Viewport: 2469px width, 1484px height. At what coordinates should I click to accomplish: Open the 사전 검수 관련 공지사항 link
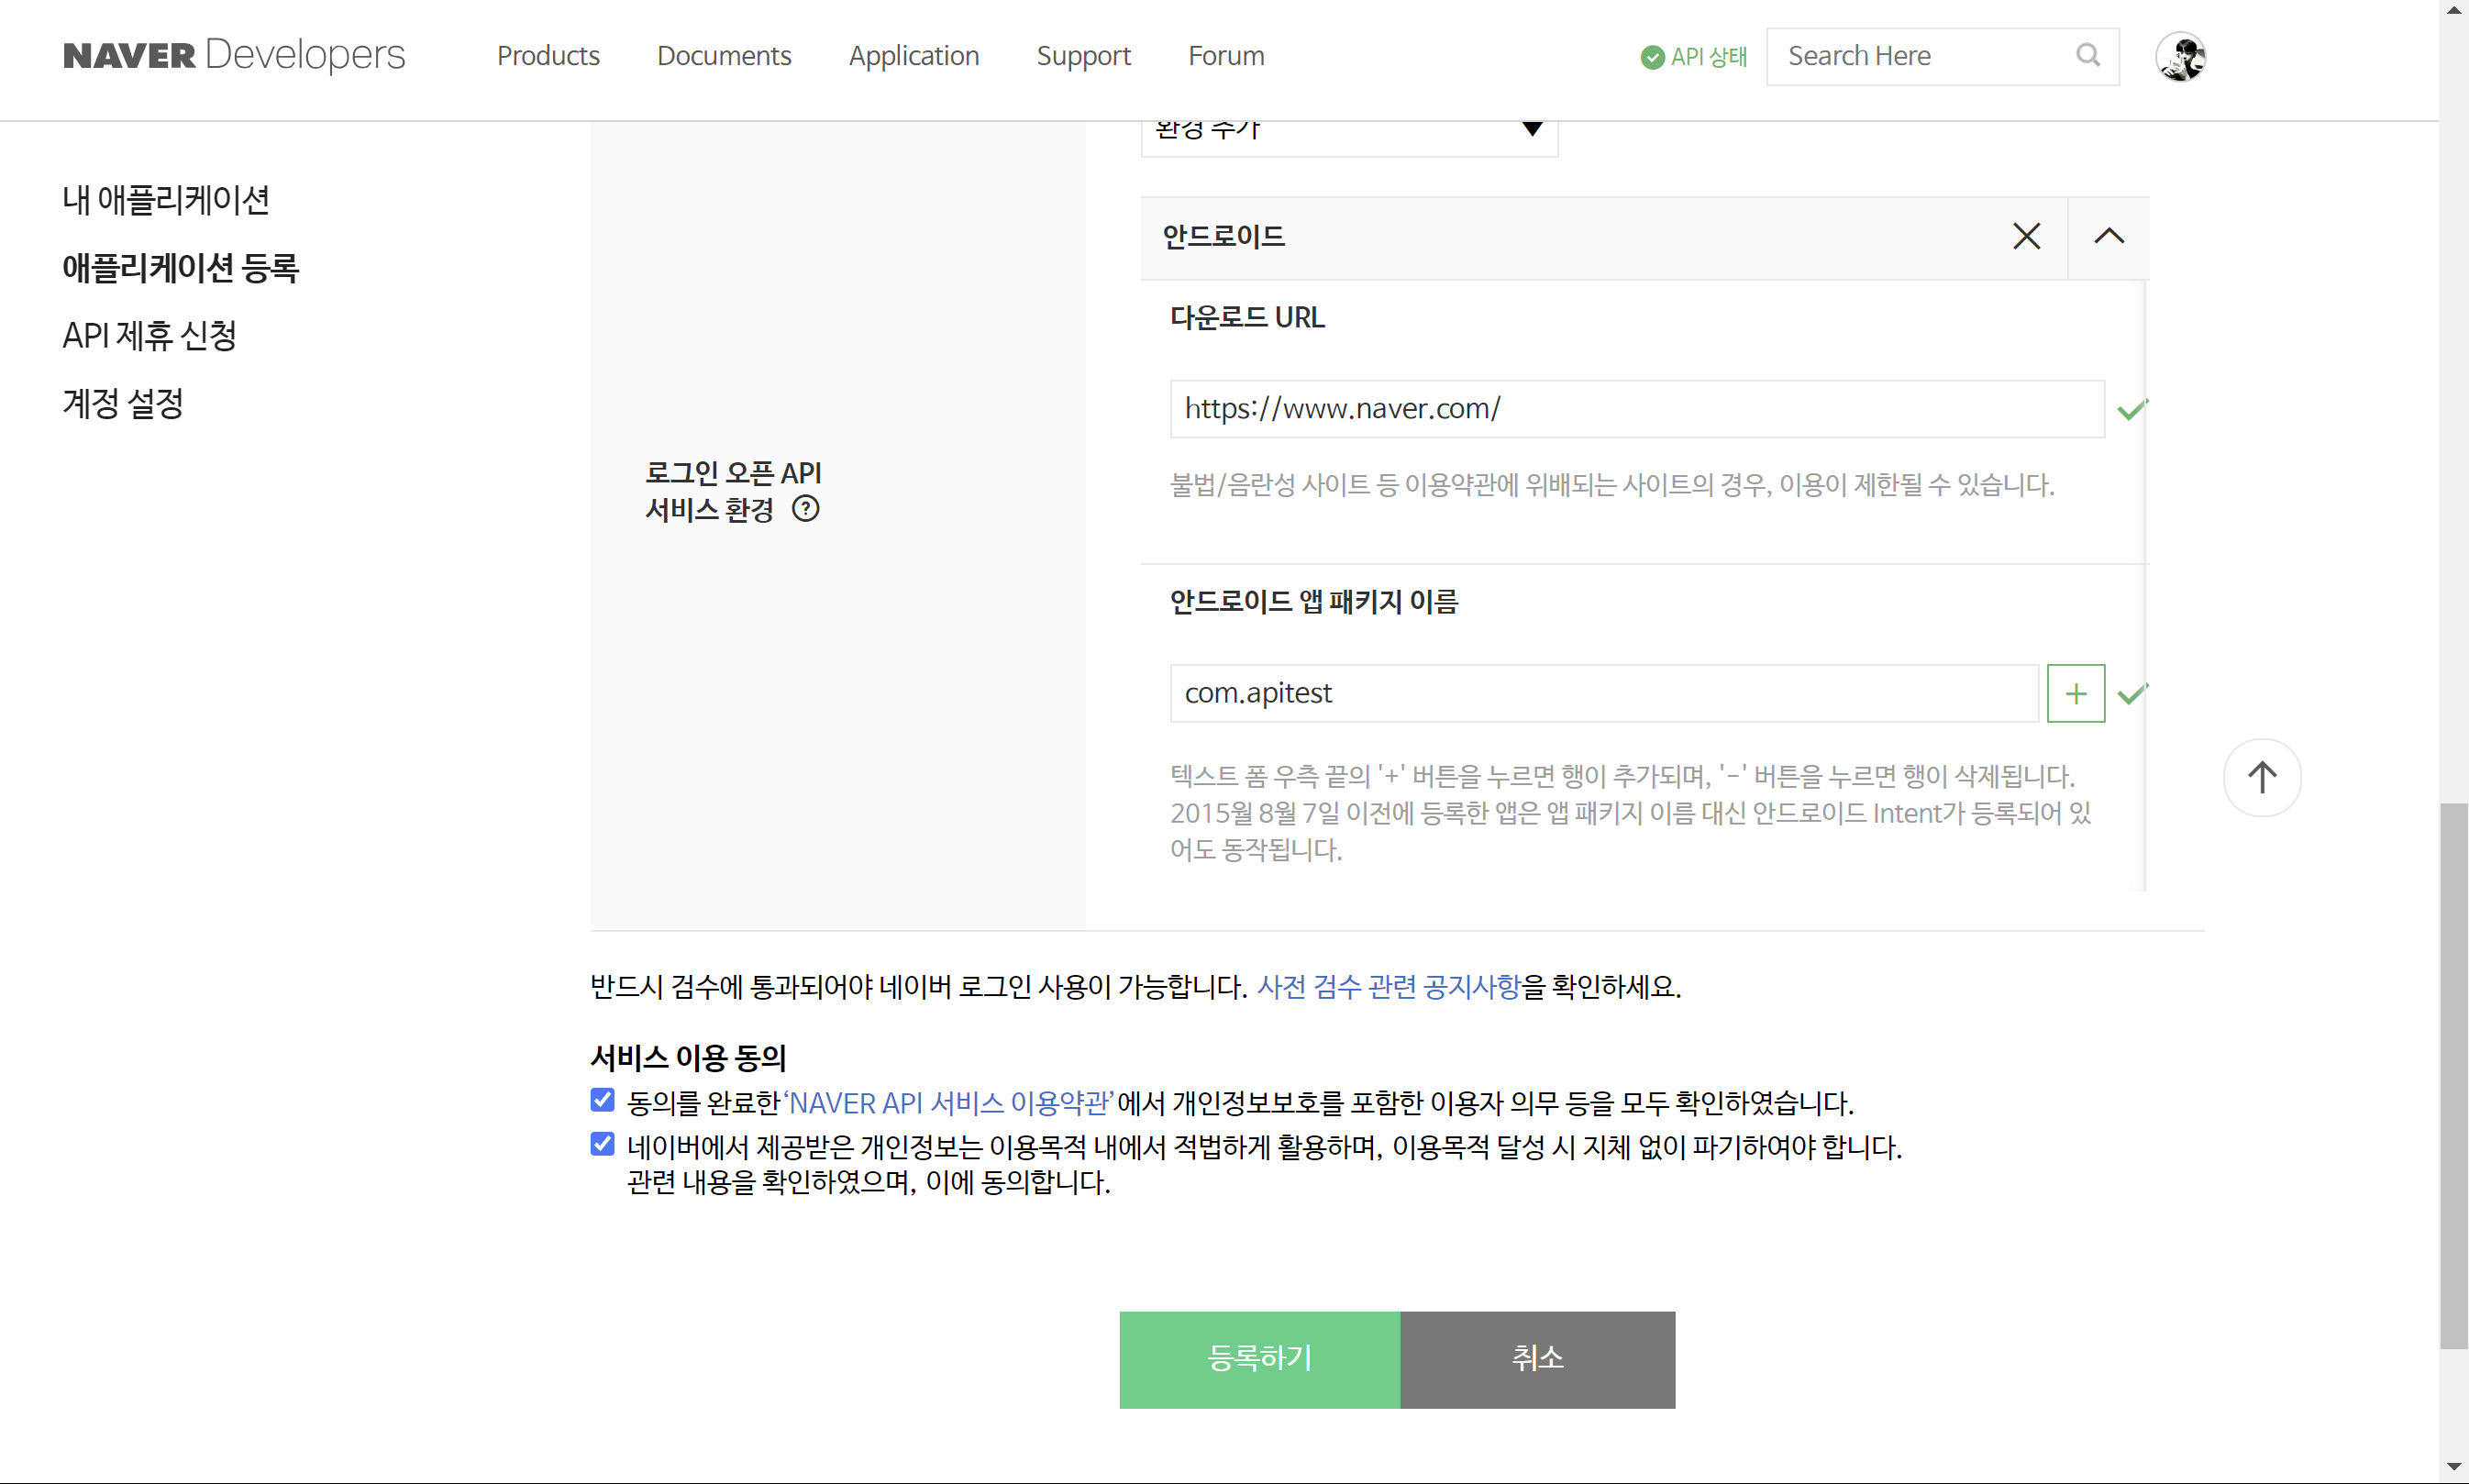coord(1388,987)
